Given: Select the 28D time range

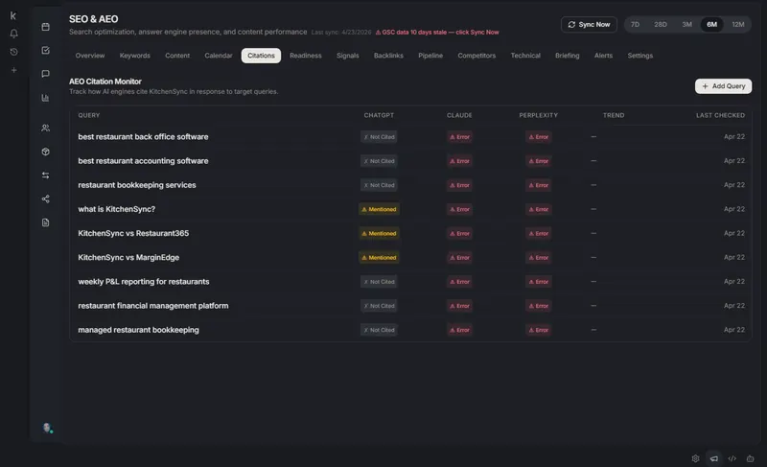Looking at the screenshot, I should coord(661,24).
